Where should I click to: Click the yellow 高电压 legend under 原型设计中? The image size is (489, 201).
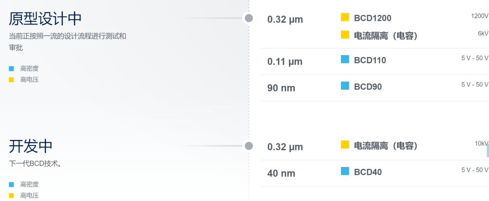[24, 80]
